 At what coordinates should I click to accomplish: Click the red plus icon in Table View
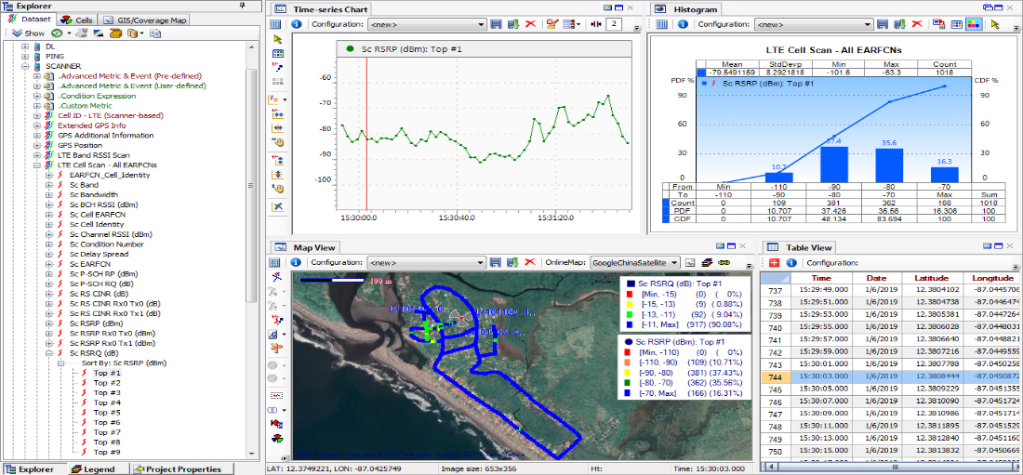[774, 263]
